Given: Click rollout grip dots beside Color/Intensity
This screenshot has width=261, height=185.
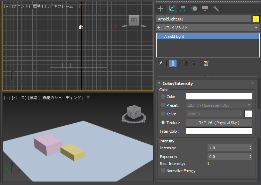Looking at the screenshot, I should [253, 83].
